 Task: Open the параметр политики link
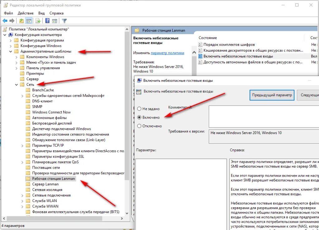point(167,53)
